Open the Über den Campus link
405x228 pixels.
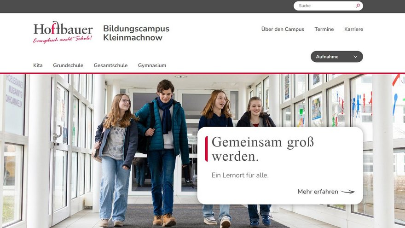point(283,29)
